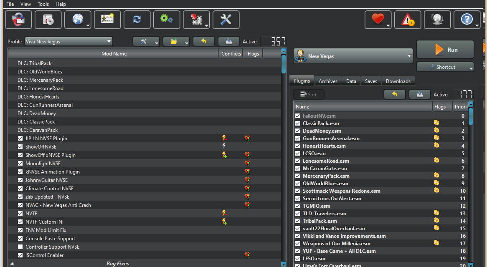Open the Profile dropdown showing Viva New Vegas
487x267 pixels.
coord(68,41)
